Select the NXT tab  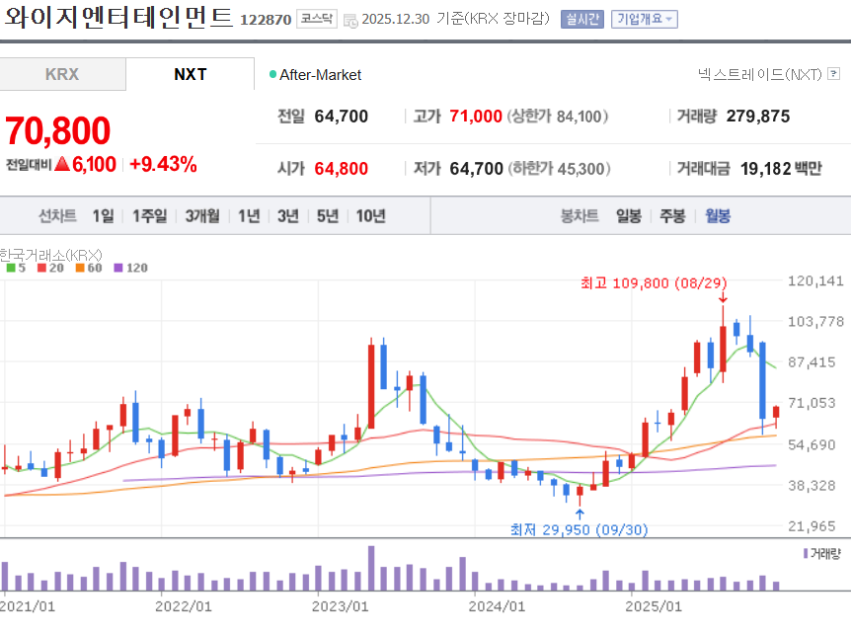click(x=190, y=74)
